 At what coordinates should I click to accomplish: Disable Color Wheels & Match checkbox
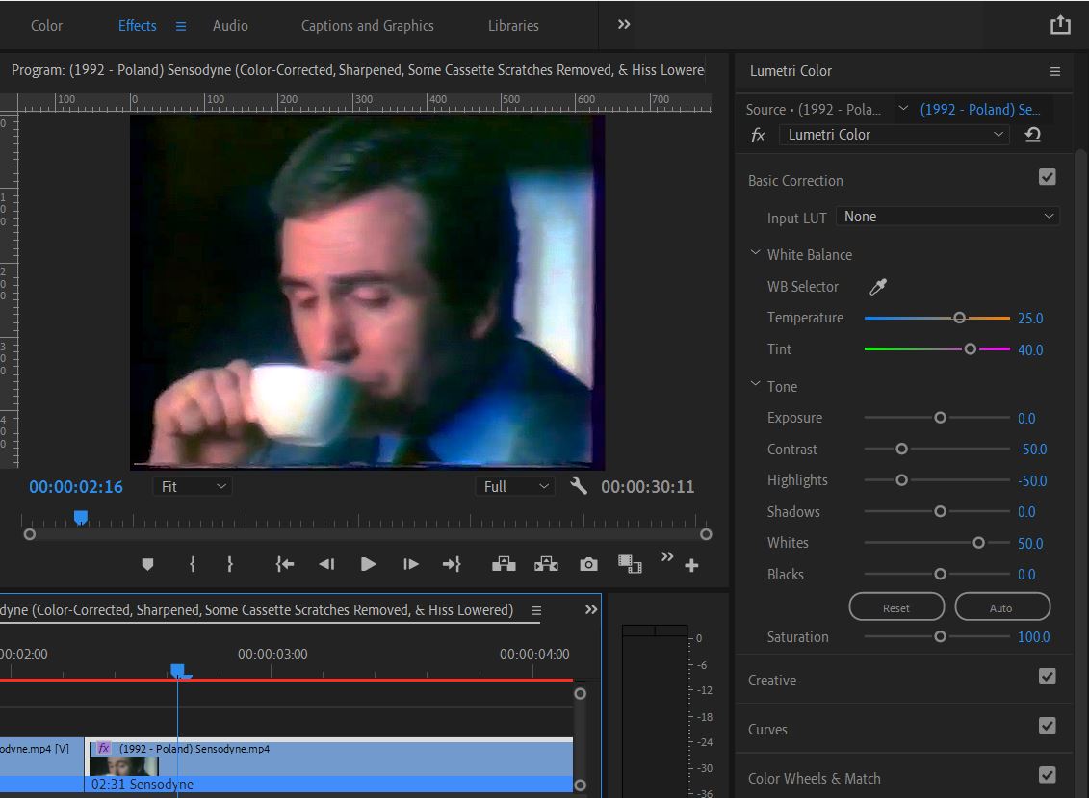point(1048,775)
